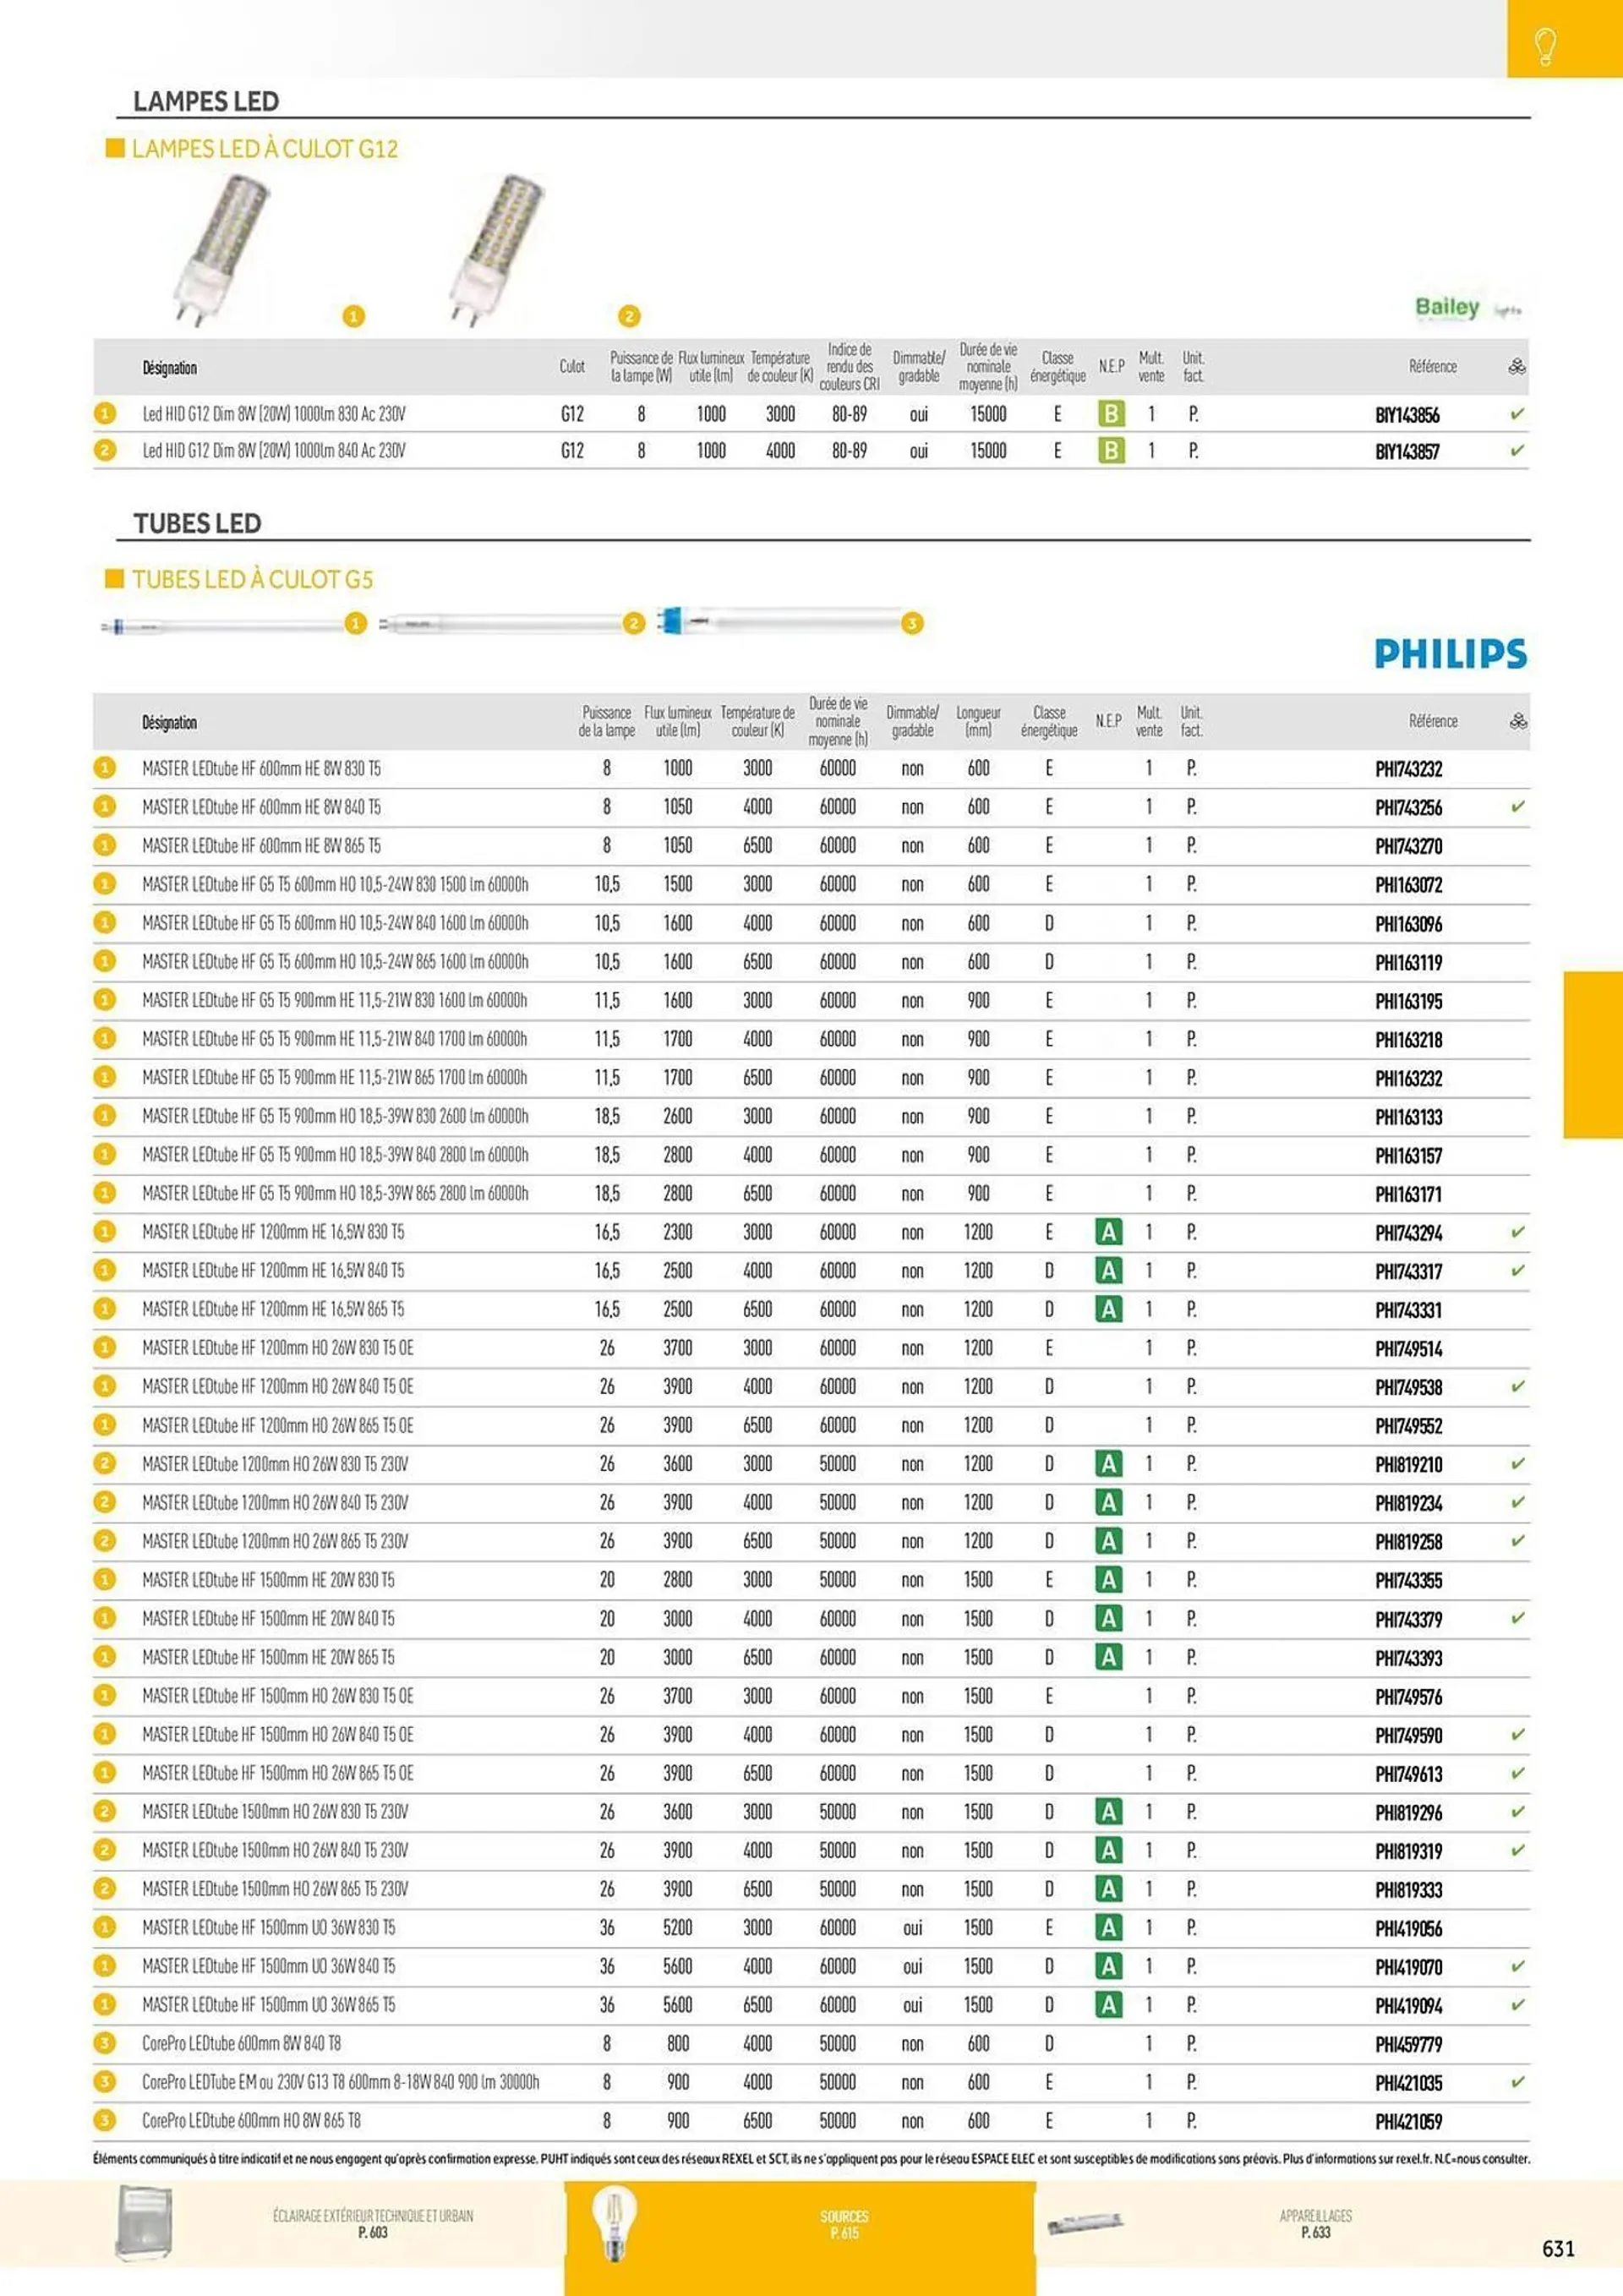
Task: Select reference PHI163072
Action: [x=1408, y=884]
